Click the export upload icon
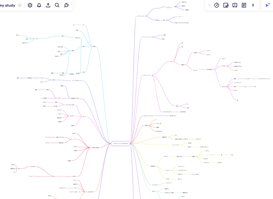 48,5
